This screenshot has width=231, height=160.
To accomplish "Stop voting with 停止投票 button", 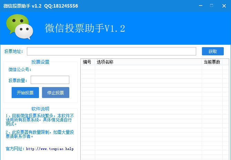I will 56,93.
